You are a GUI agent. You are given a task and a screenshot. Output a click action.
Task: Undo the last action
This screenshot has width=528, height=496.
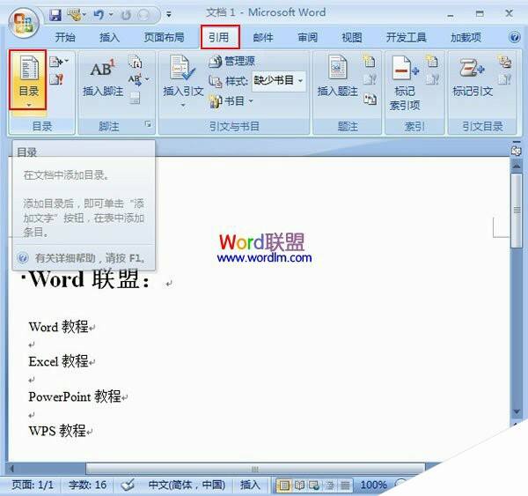pyautogui.click(x=99, y=14)
